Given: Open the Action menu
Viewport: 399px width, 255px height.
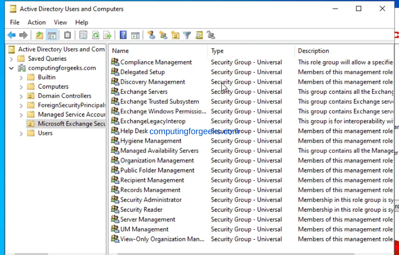Looking at the screenshot, I should (x=36, y=22).
